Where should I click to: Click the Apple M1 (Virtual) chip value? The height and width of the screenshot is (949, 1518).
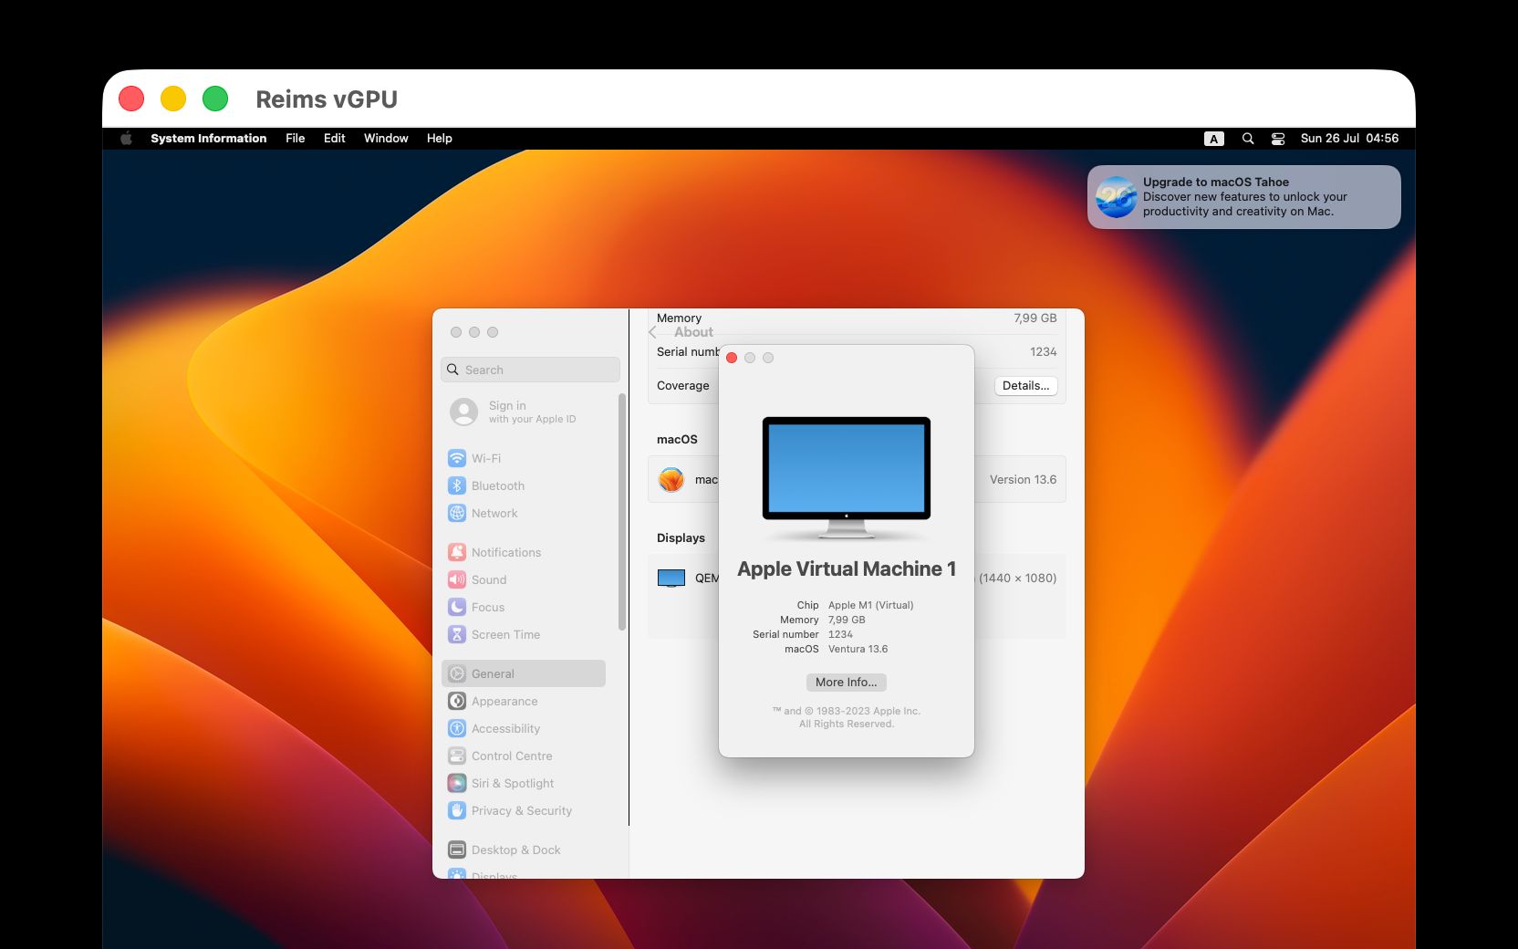click(x=870, y=605)
